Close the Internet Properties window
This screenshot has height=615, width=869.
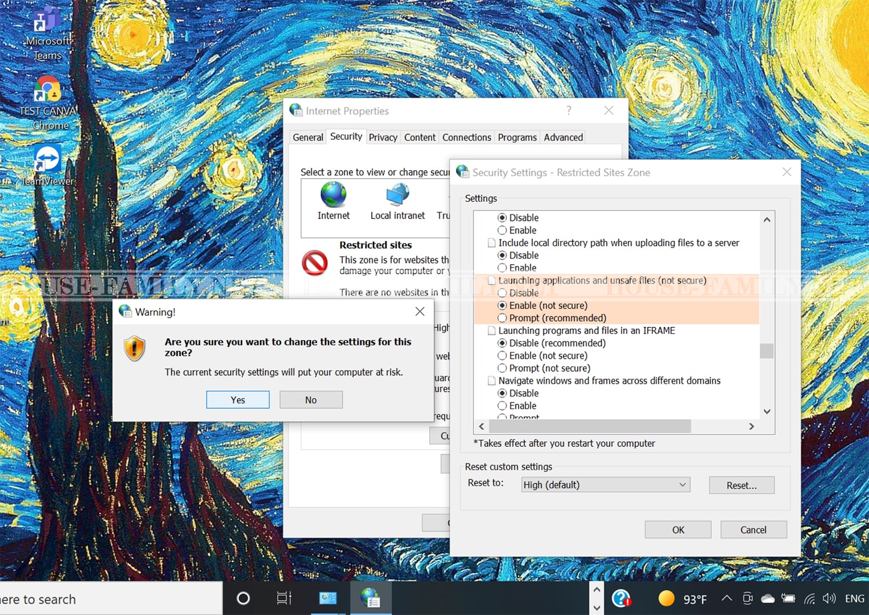point(609,110)
